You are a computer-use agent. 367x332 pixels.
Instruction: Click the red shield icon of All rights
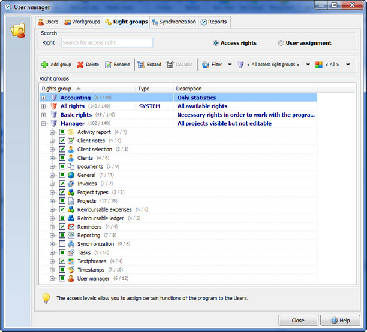click(x=54, y=106)
